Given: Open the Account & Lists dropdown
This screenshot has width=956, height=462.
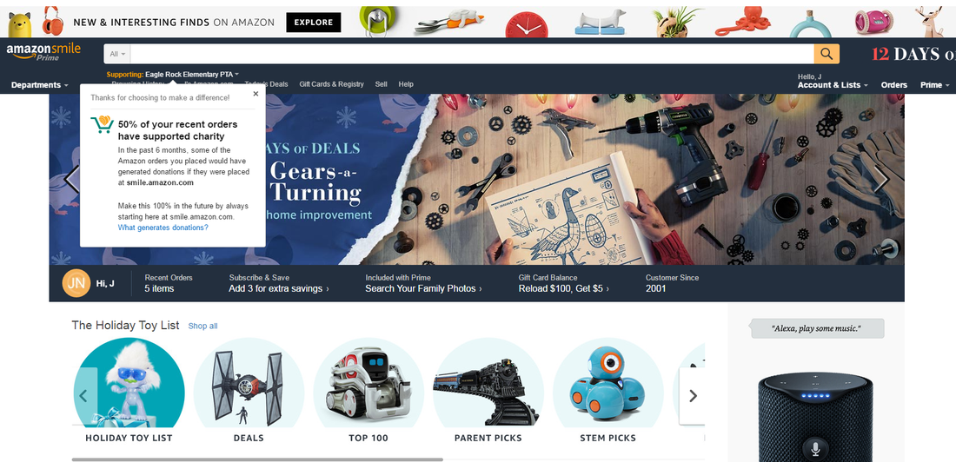Looking at the screenshot, I should pos(833,85).
